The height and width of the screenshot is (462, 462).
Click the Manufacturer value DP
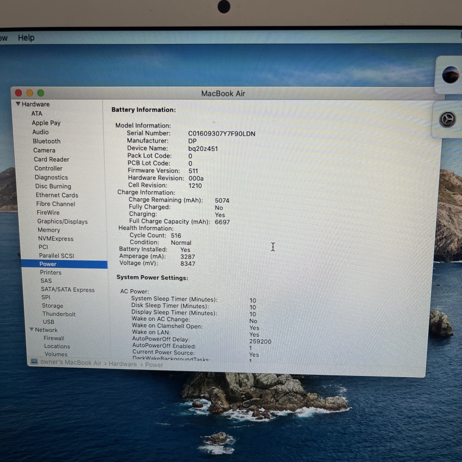tap(192, 141)
